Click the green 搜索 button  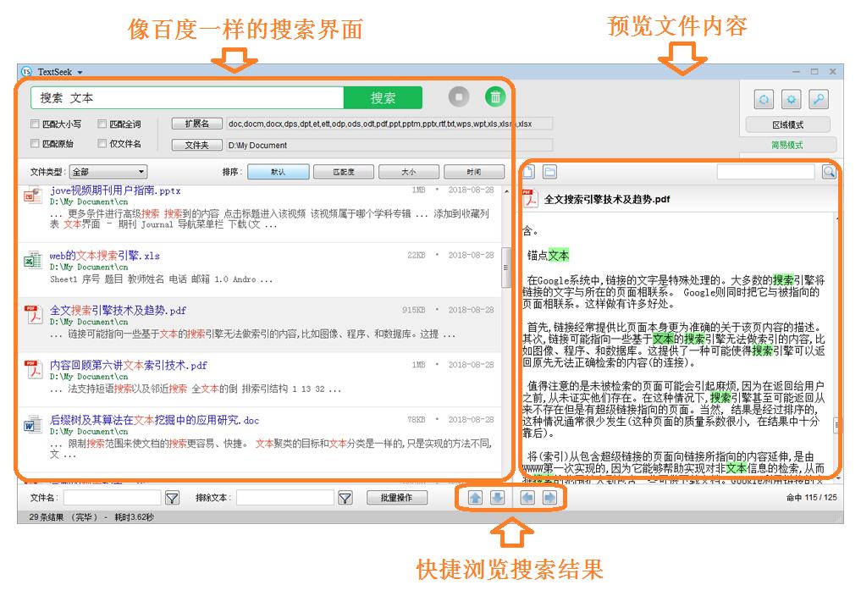[383, 97]
